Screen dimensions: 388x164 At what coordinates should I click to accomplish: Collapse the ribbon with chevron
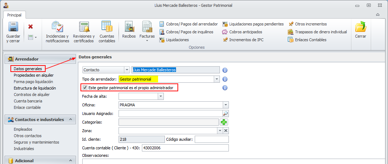[x=378, y=15]
